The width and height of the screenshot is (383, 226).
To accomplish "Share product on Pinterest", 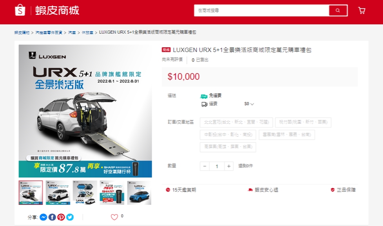I will point(61,217).
